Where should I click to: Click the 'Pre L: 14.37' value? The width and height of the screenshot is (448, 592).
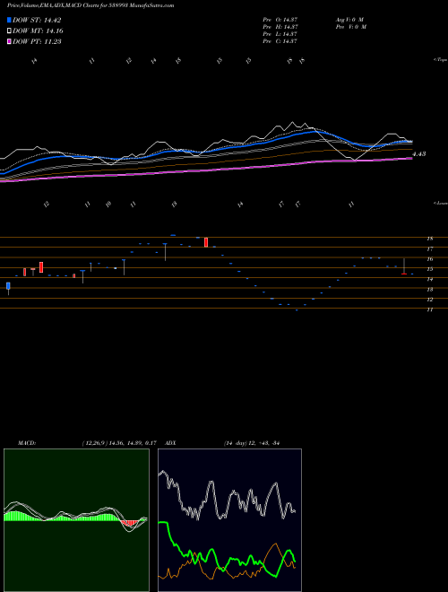pos(280,34)
